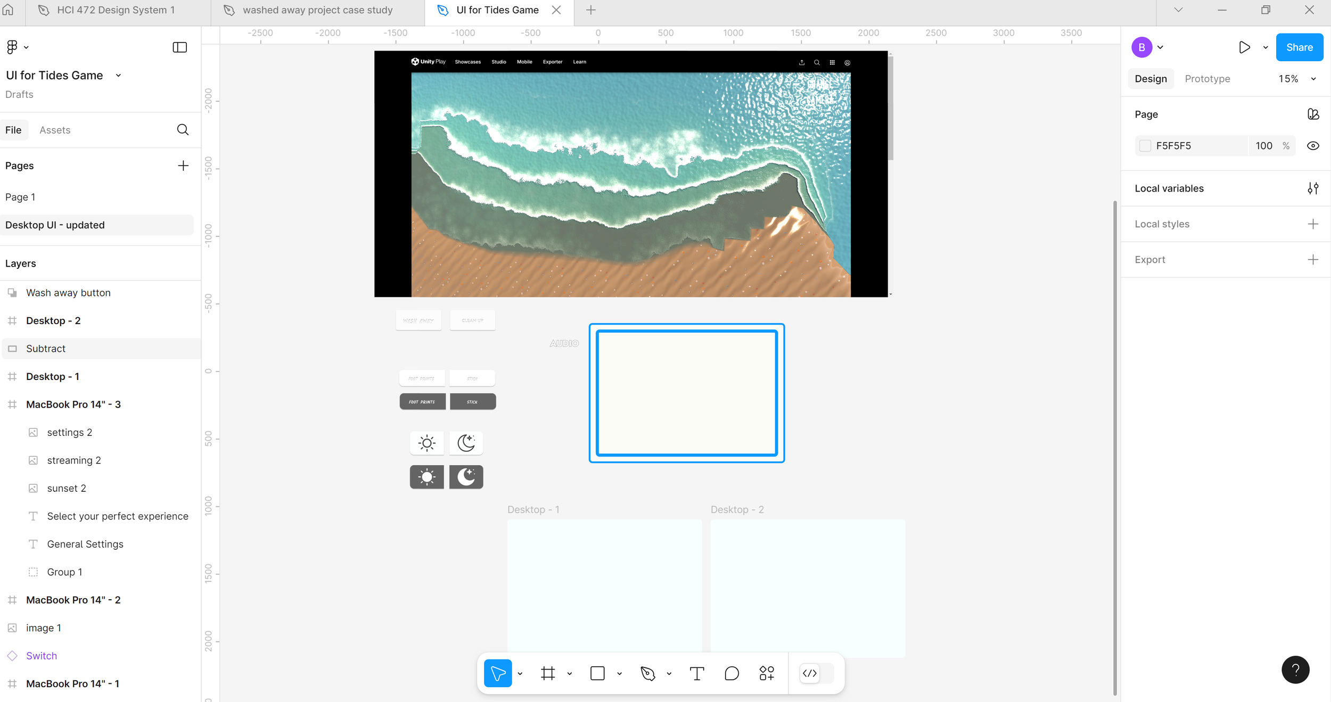The width and height of the screenshot is (1331, 702).
Task: Click the light mode sun button on the canvas
Action: (x=426, y=443)
